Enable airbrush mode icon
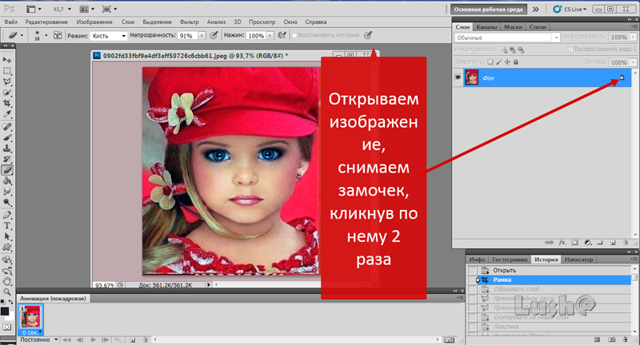640x345 pixels. point(282,35)
